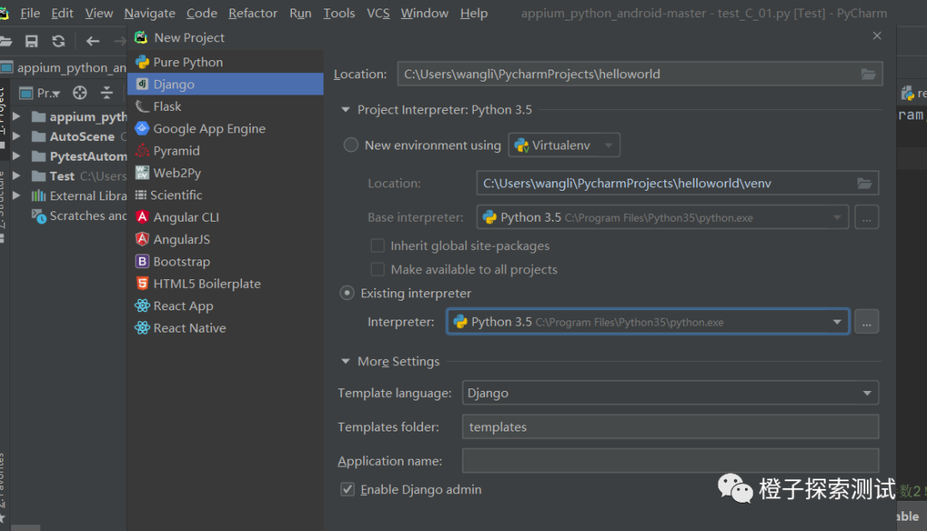Click the Collapse All icon in Project panel
Screen dimensions: 927x531
tap(106, 93)
